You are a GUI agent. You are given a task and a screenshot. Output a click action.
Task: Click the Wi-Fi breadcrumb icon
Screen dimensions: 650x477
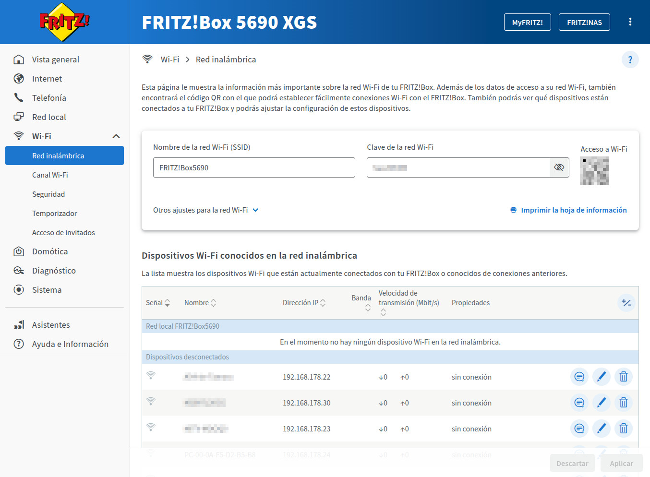[x=147, y=59]
